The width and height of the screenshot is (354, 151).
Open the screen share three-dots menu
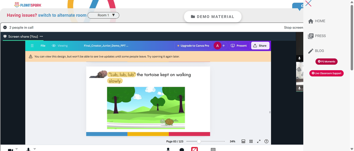tap(41, 36)
